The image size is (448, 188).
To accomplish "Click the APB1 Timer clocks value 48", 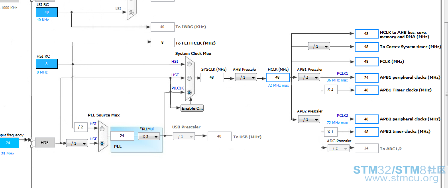I will tap(366, 90).
